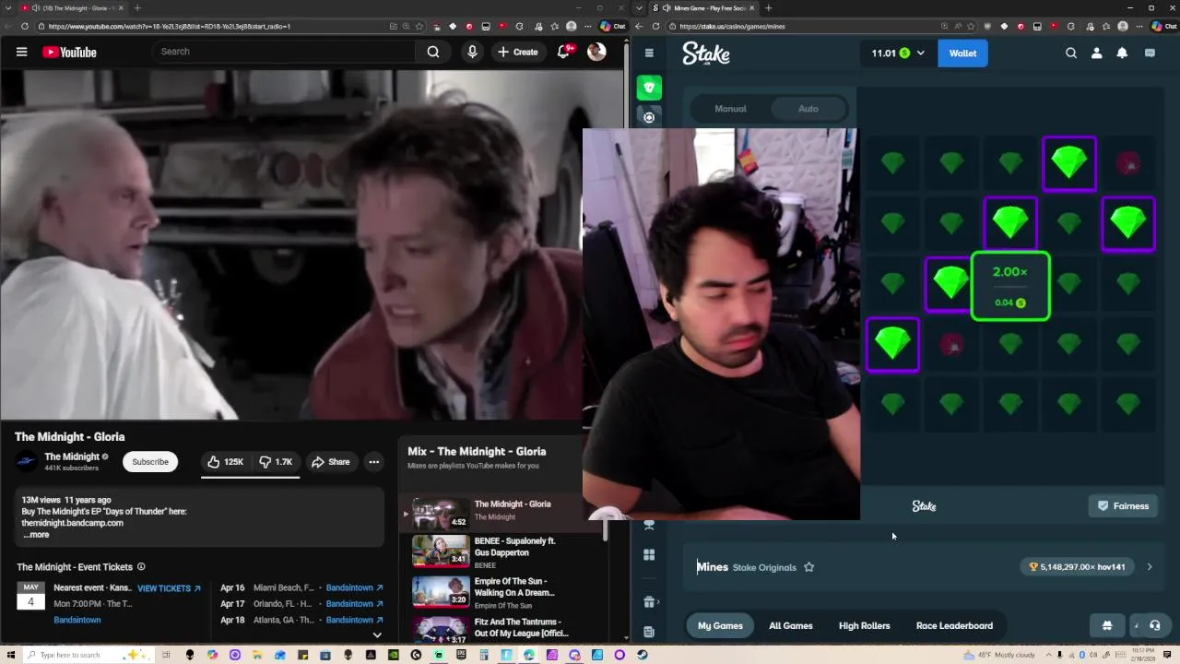Open Stake live support headset icon

click(1154, 625)
